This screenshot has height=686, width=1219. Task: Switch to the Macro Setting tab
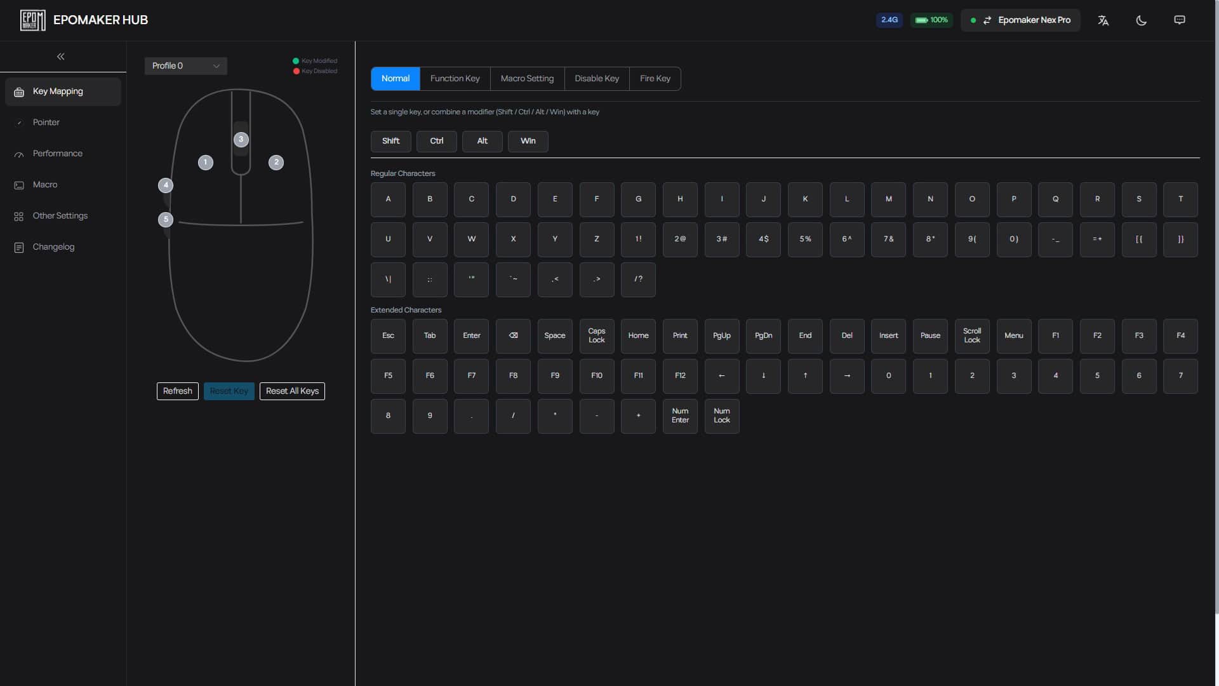(x=527, y=79)
